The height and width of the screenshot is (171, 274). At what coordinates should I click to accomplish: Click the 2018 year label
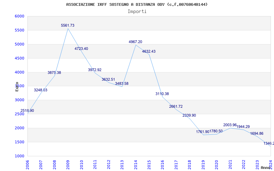(190, 165)
